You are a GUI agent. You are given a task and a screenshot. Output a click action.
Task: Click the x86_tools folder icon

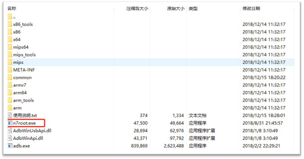(x=10, y=24)
